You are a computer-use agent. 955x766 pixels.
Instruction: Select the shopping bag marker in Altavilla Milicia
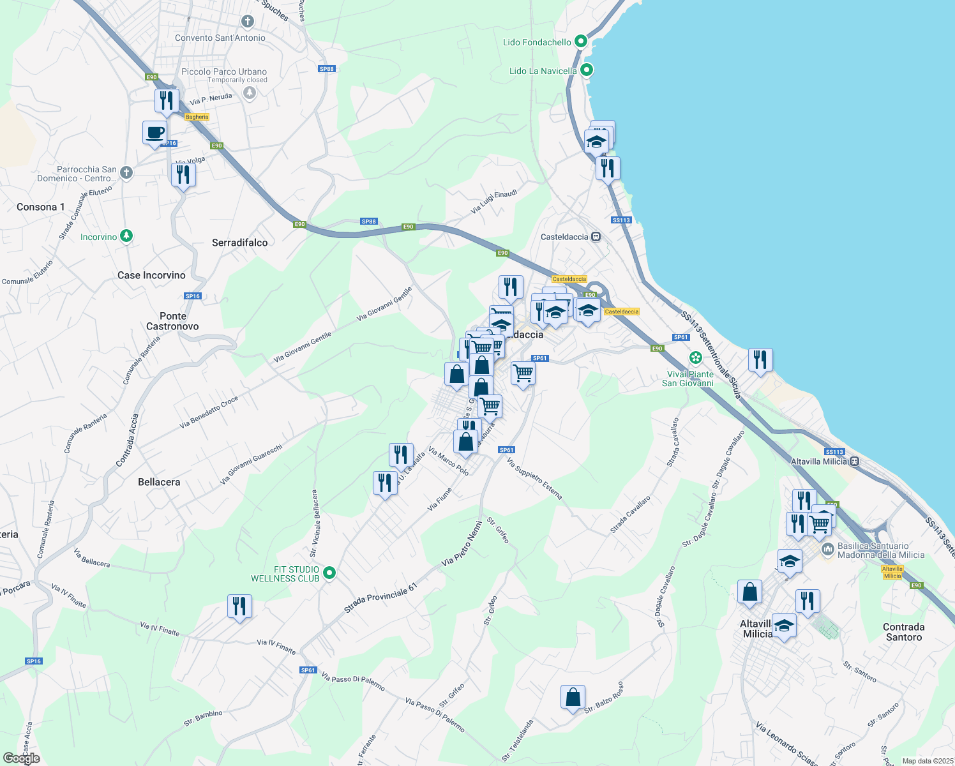(x=749, y=592)
